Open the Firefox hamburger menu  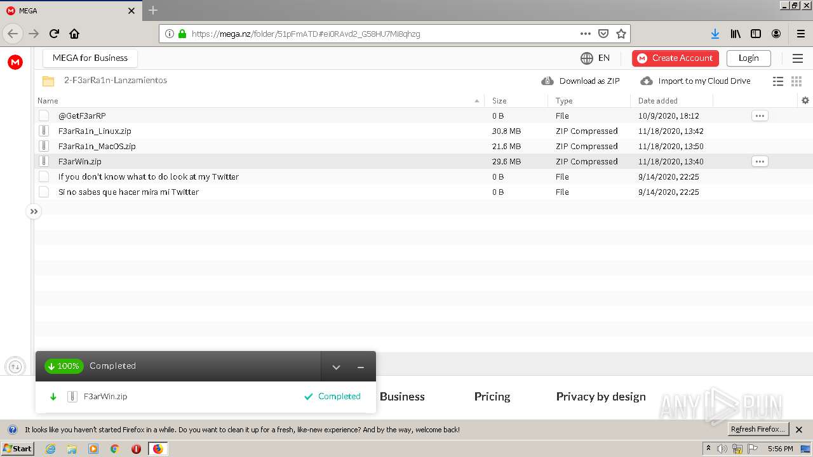[x=800, y=34]
